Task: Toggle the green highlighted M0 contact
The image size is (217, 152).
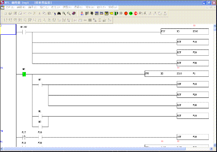Action: coord(24,74)
